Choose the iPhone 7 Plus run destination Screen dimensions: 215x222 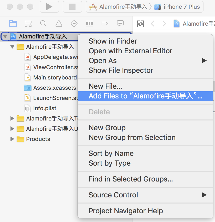click(x=177, y=7)
